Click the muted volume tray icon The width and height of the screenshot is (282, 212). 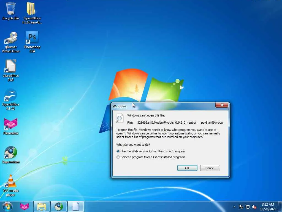(x=254, y=207)
